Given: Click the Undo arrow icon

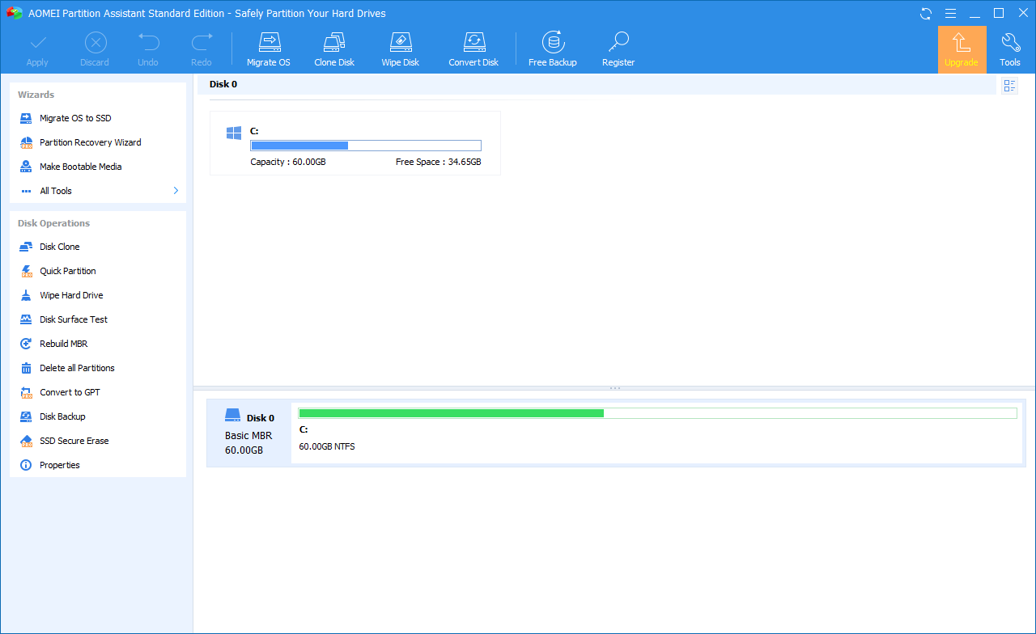Looking at the screenshot, I should click(148, 42).
